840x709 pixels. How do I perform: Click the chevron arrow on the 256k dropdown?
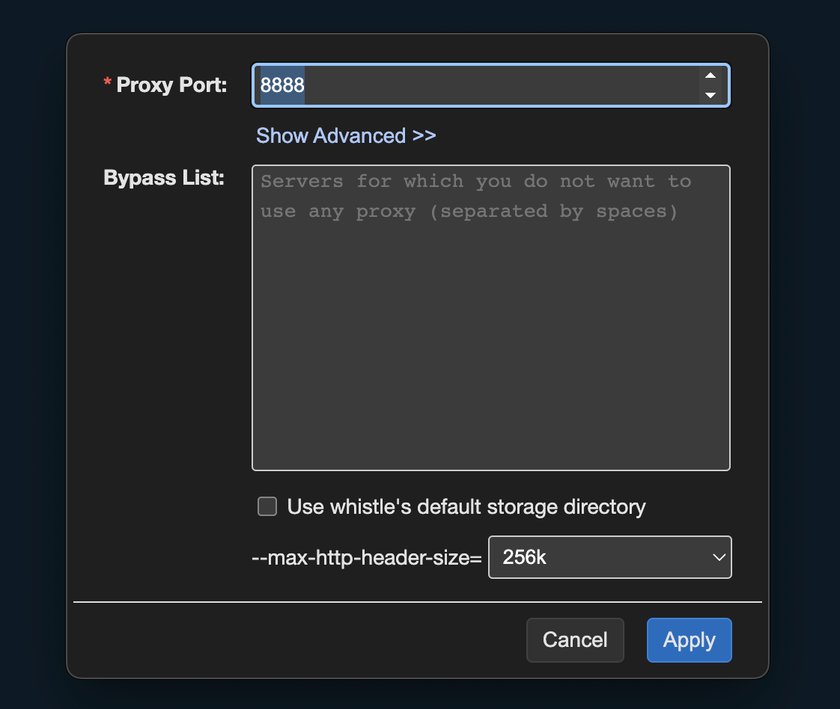pos(718,557)
